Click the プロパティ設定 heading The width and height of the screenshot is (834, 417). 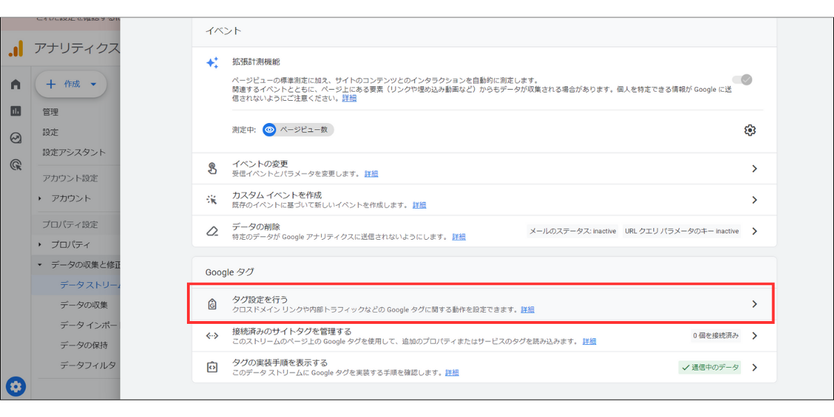tap(69, 224)
